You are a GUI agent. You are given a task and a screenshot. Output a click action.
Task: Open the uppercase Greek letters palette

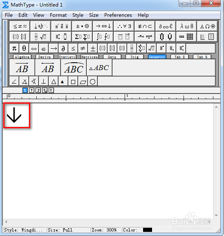click(x=208, y=26)
